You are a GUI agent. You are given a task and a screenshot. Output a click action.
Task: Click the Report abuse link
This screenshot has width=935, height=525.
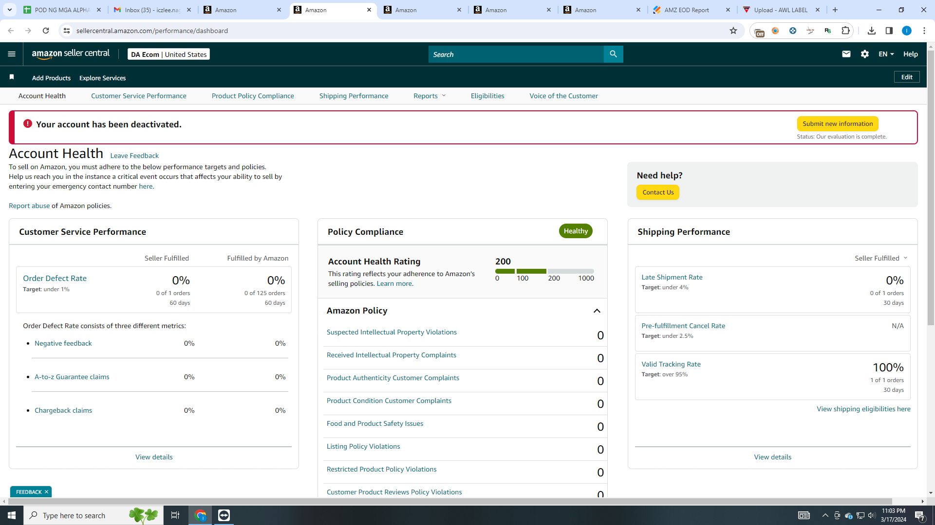click(29, 206)
